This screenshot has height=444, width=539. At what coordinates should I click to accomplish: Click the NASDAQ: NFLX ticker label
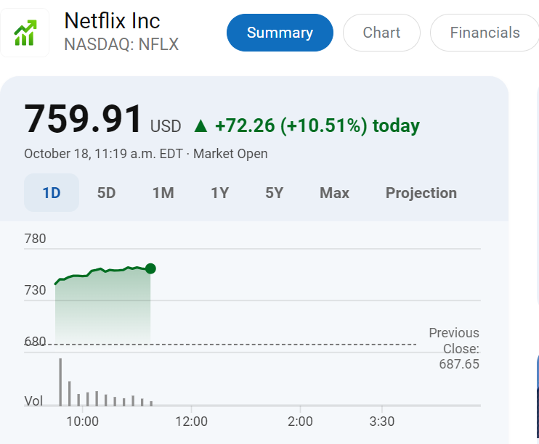121,44
